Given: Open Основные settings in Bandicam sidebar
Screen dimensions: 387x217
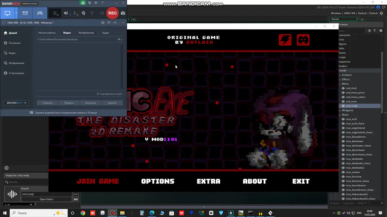Looking at the screenshot, I should pyautogui.click(x=12, y=43).
